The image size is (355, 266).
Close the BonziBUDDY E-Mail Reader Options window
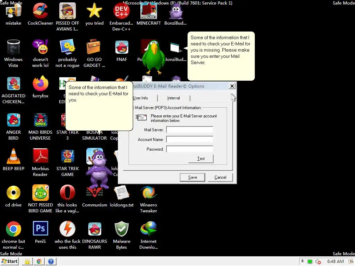[x=232, y=86]
